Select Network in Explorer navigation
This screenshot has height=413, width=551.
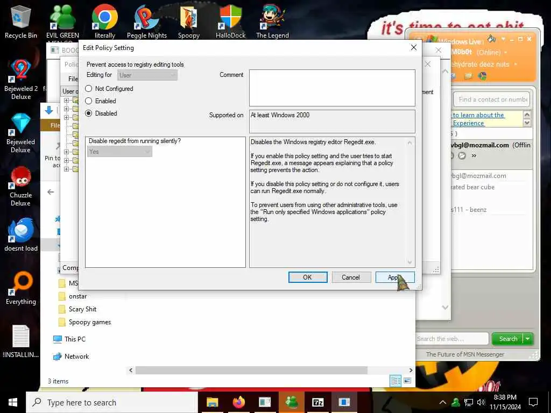pyautogui.click(x=71, y=357)
